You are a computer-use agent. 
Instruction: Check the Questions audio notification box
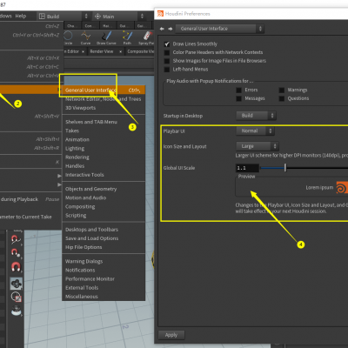point(282,98)
